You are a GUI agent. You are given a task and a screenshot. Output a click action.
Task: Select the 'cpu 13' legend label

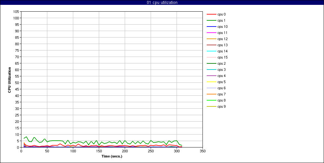tap(223, 45)
